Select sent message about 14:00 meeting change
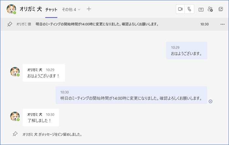229x145 pixels. (x=131, y=95)
